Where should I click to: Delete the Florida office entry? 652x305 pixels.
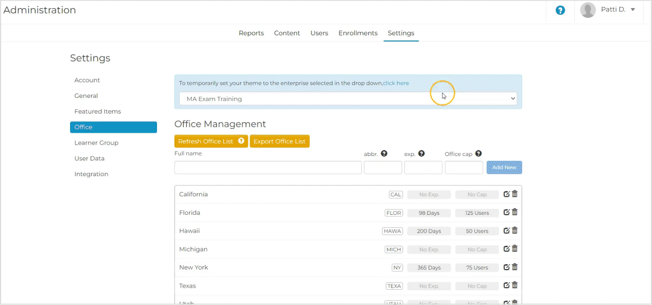click(515, 212)
